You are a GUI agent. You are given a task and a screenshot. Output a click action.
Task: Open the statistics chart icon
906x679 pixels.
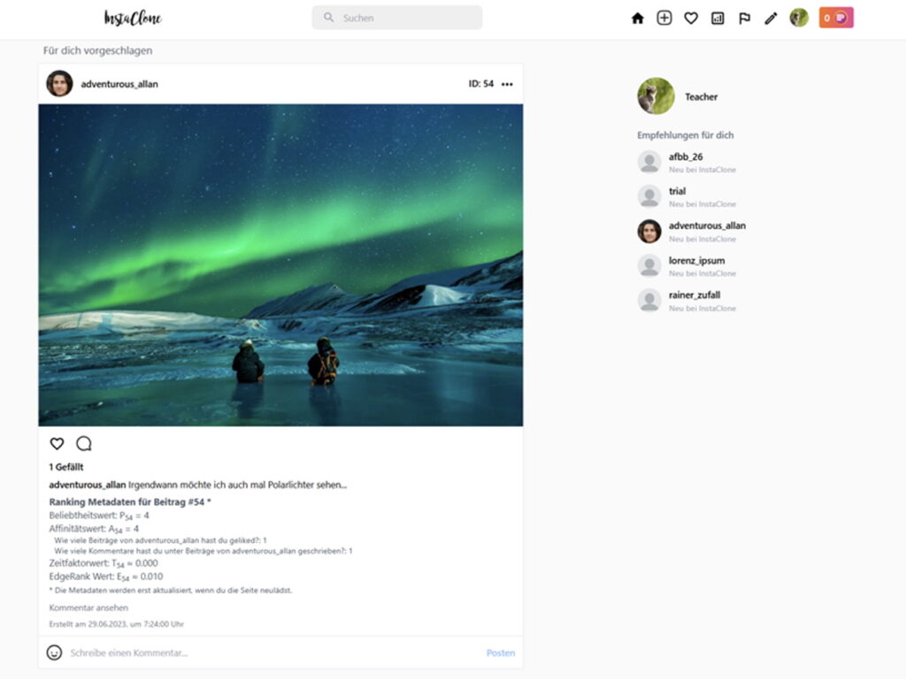click(718, 18)
